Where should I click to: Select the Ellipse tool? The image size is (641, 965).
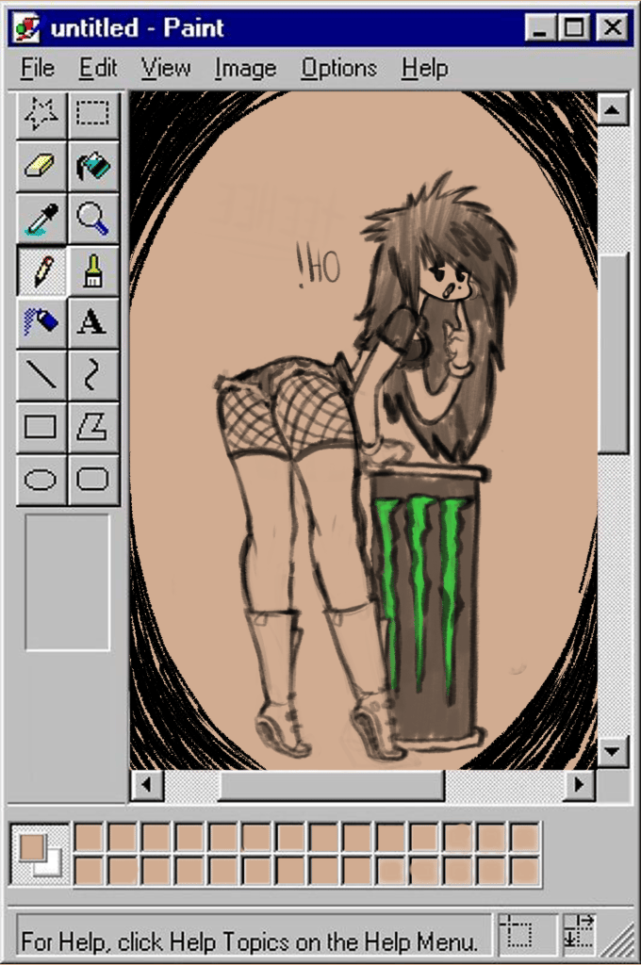41,480
